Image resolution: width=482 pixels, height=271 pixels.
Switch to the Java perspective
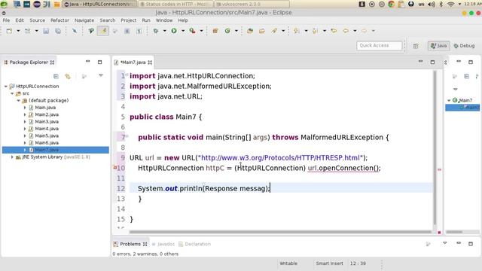point(438,46)
